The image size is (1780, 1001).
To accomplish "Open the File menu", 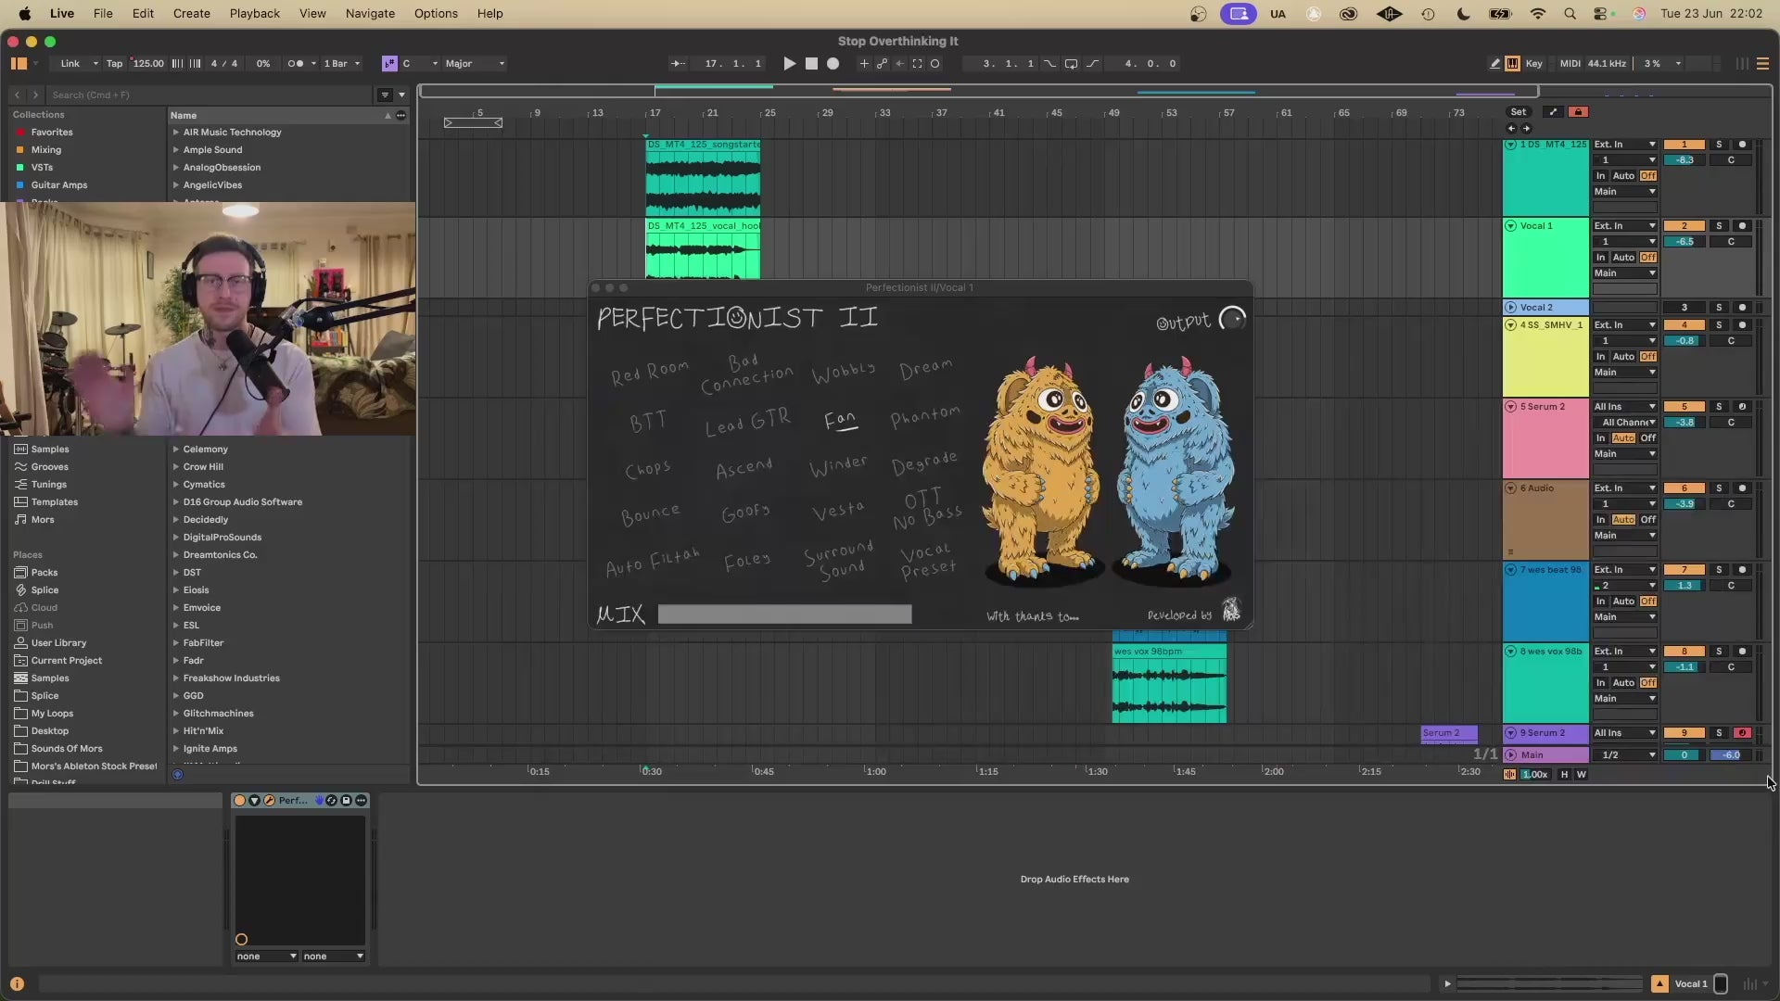I will click(x=103, y=14).
